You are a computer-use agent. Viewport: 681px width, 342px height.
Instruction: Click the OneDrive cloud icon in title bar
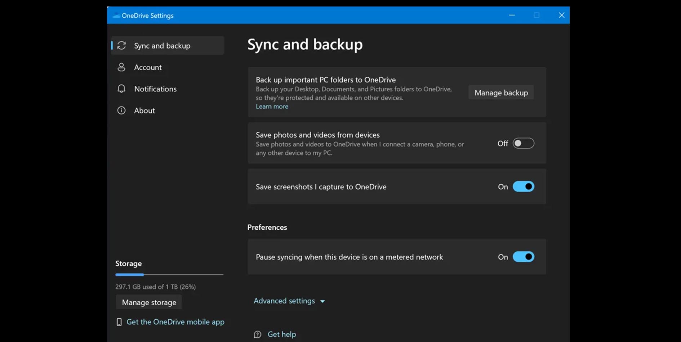pos(116,15)
